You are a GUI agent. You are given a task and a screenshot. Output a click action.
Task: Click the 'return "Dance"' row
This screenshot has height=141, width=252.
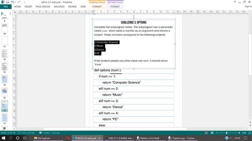[x=134, y=107]
